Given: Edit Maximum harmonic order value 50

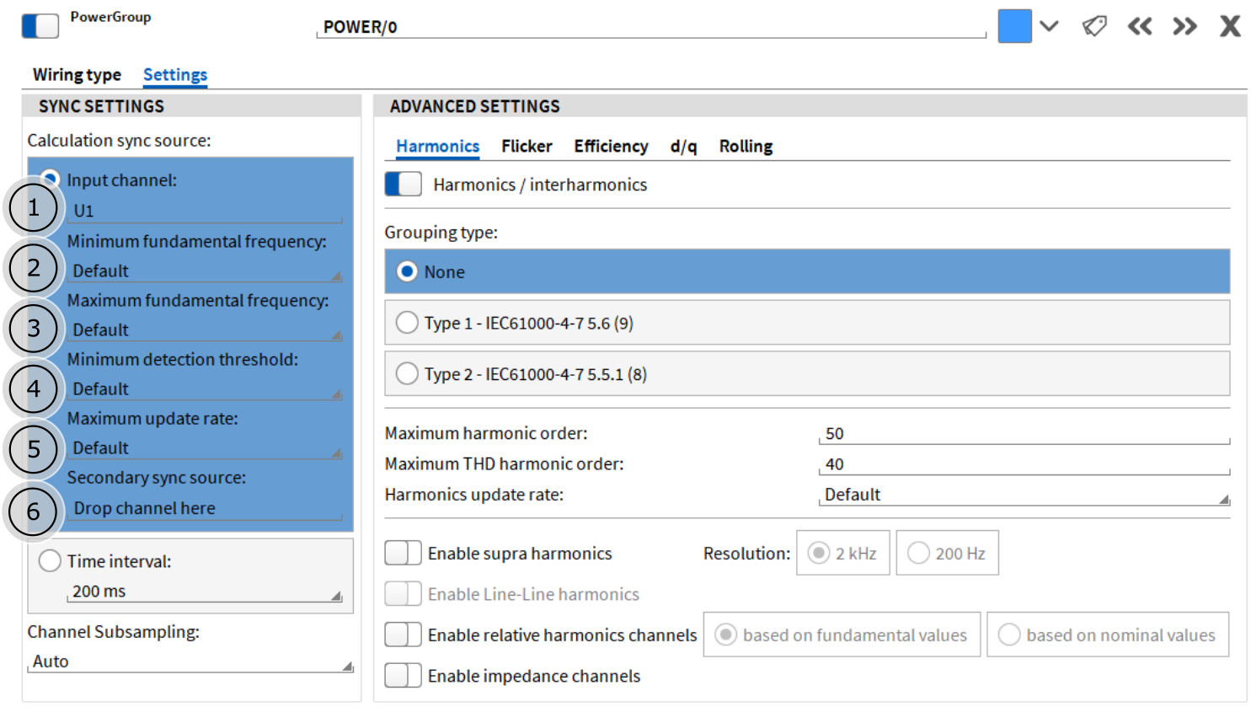Looking at the screenshot, I should point(1024,434).
